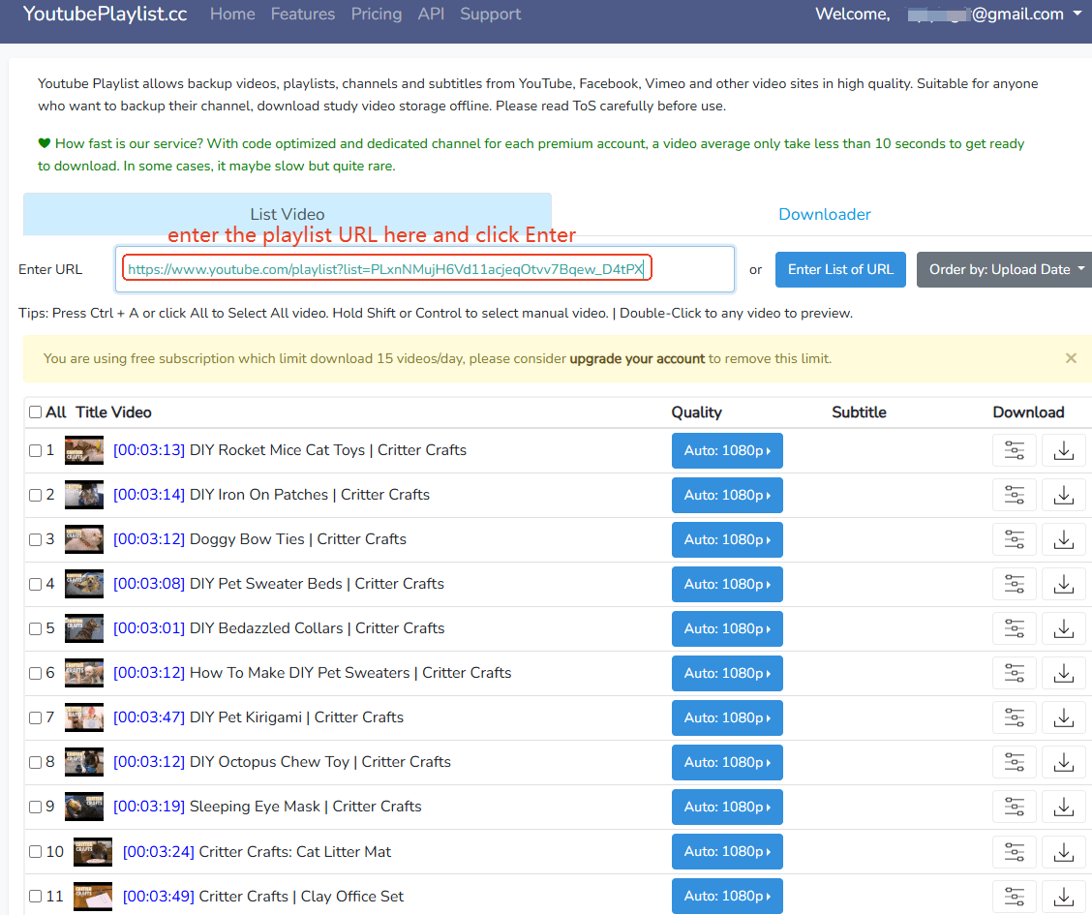Viewport: 1092px width, 915px height.
Task: Follow the upgrade your account link
Action: click(x=637, y=358)
